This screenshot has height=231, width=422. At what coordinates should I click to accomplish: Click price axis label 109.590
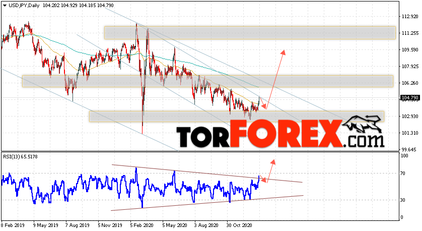[410, 50]
